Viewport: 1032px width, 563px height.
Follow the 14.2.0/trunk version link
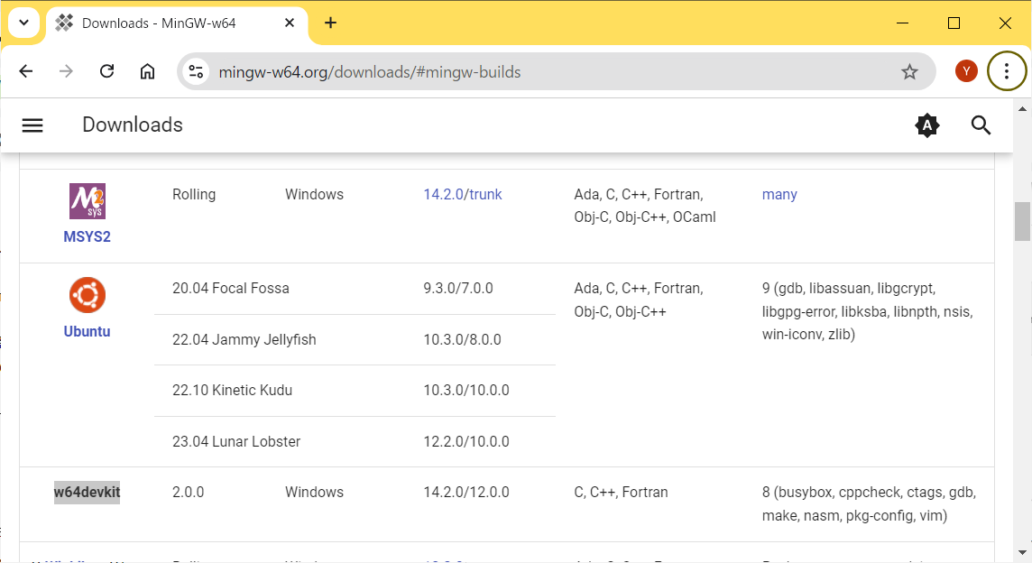(463, 195)
